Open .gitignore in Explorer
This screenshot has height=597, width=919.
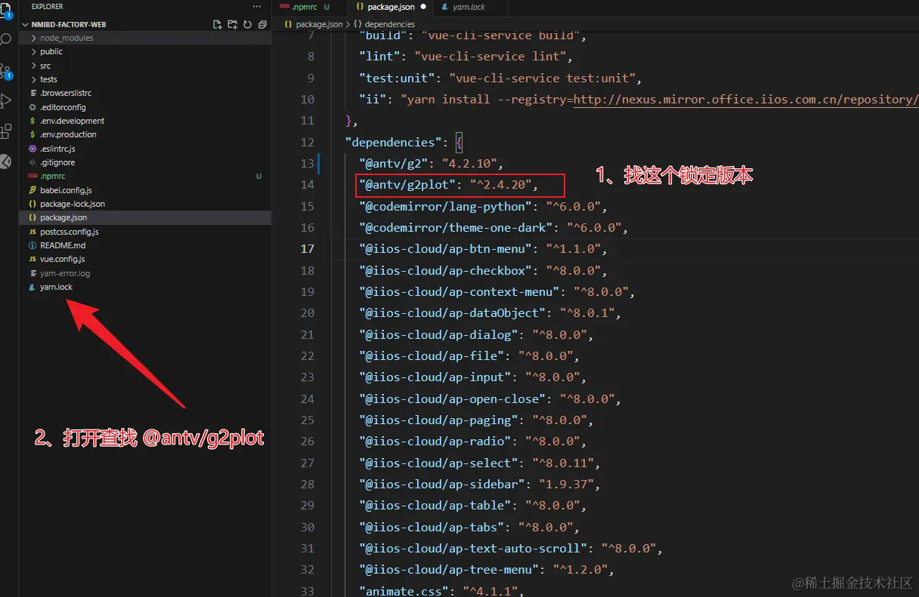[145, 162]
